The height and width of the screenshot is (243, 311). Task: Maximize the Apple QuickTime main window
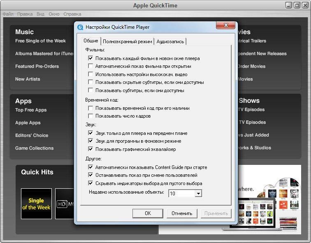pos(297,5)
